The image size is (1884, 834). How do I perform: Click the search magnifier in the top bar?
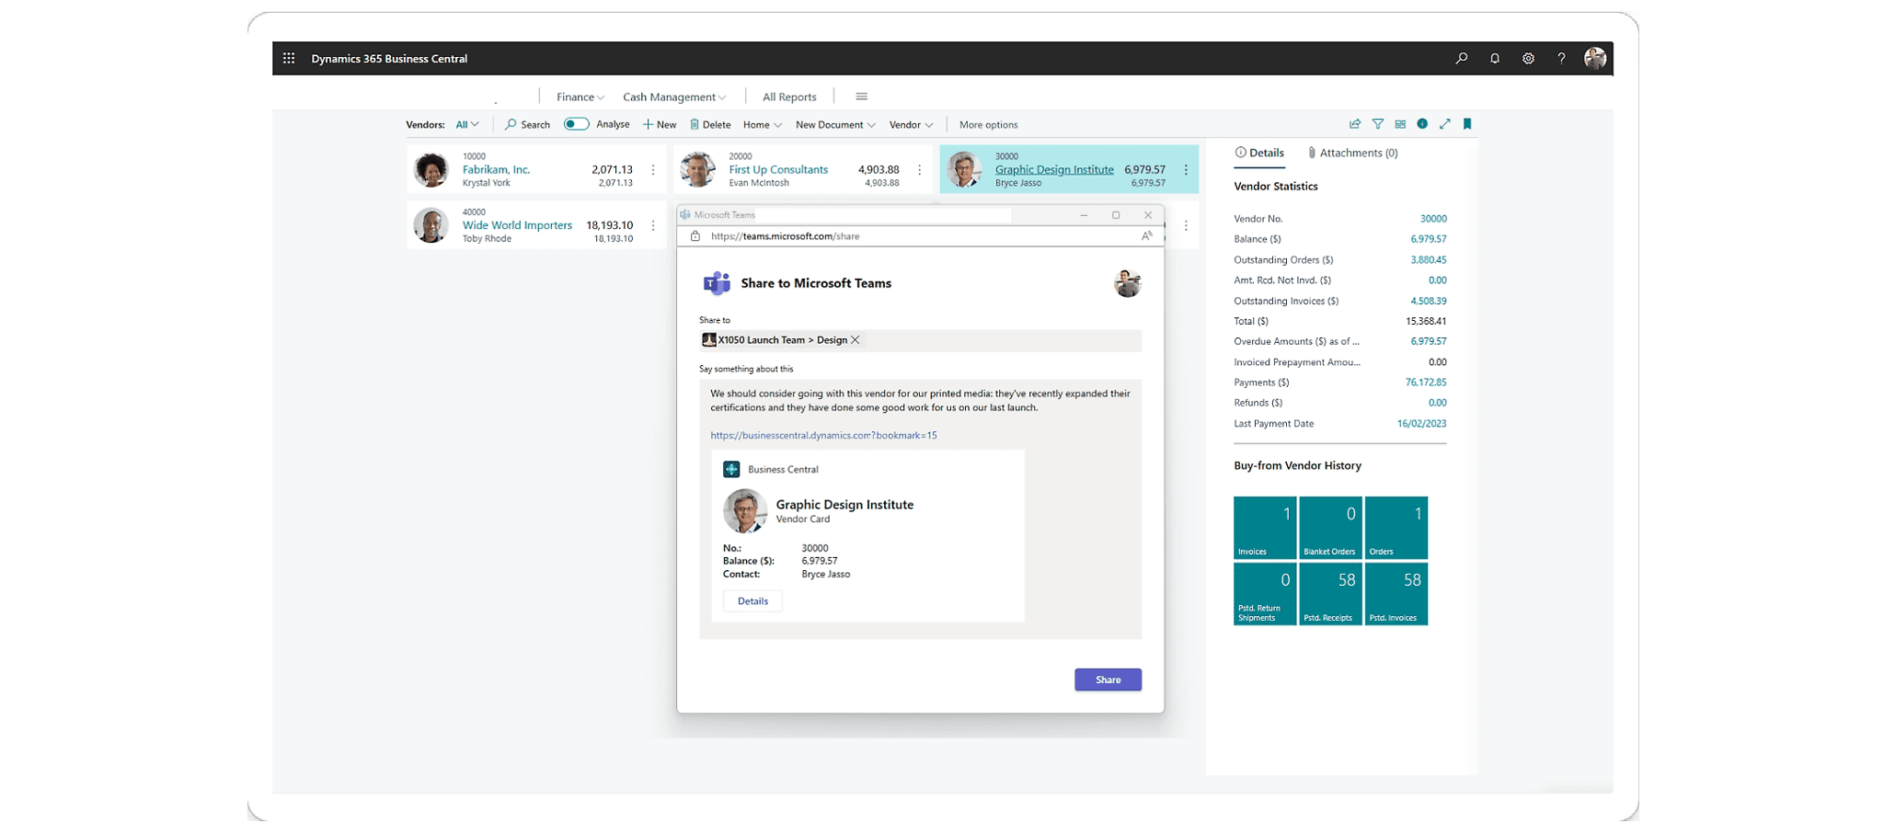(1462, 58)
